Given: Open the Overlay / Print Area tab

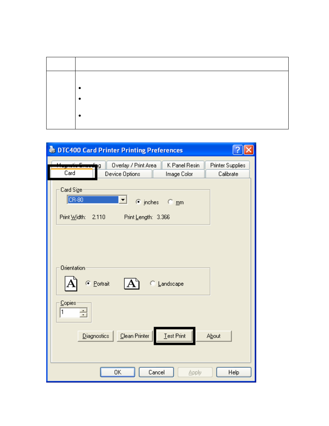Looking at the screenshot, I should click(134, 165).
